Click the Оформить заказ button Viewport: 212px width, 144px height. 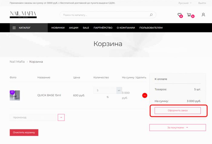pyautogui.click(x=177, y=111)
